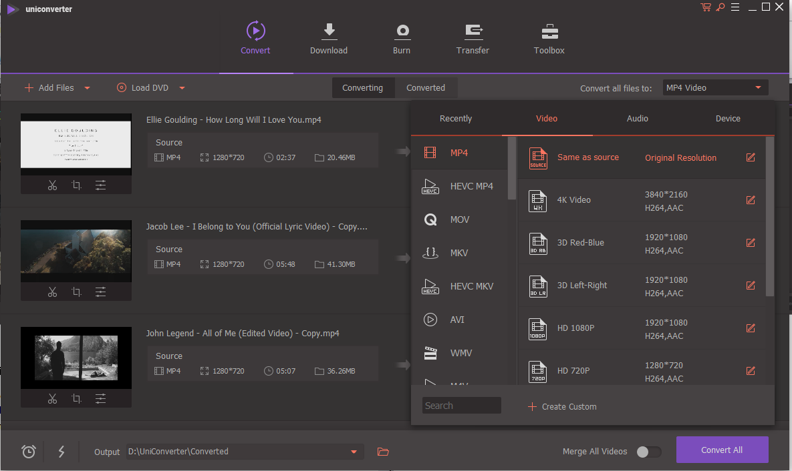Screen dimensions: 792x471
Task: Open the Recently format tab
Action: coord(456,119)
